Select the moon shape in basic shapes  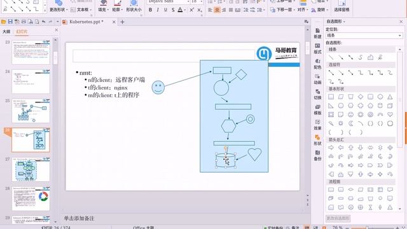coord(350,123)
